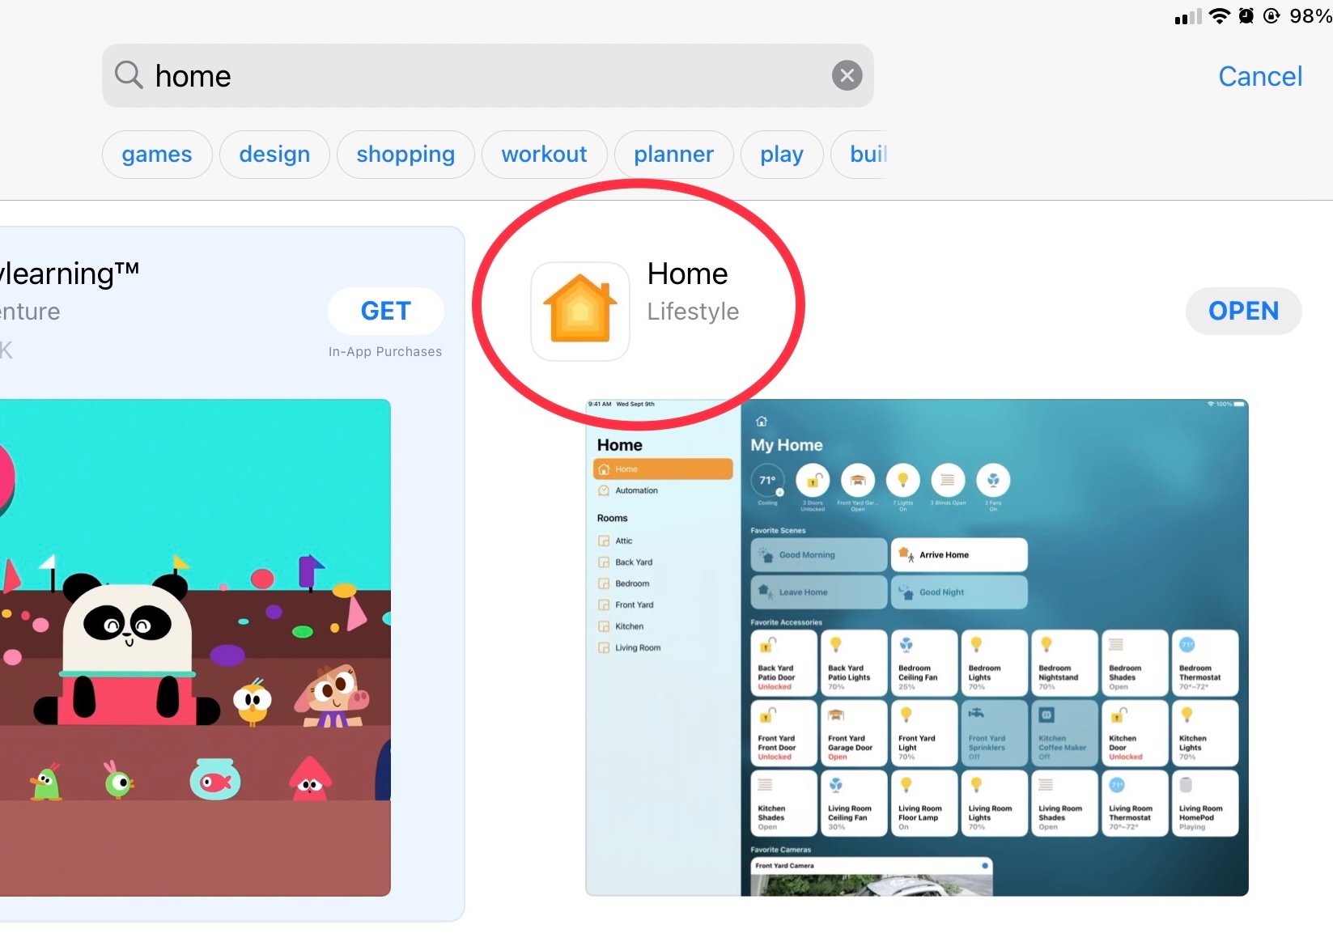Tap the orientation lock status icon
This screenshot has height=946, width=1333.
tap(1271, 16)
